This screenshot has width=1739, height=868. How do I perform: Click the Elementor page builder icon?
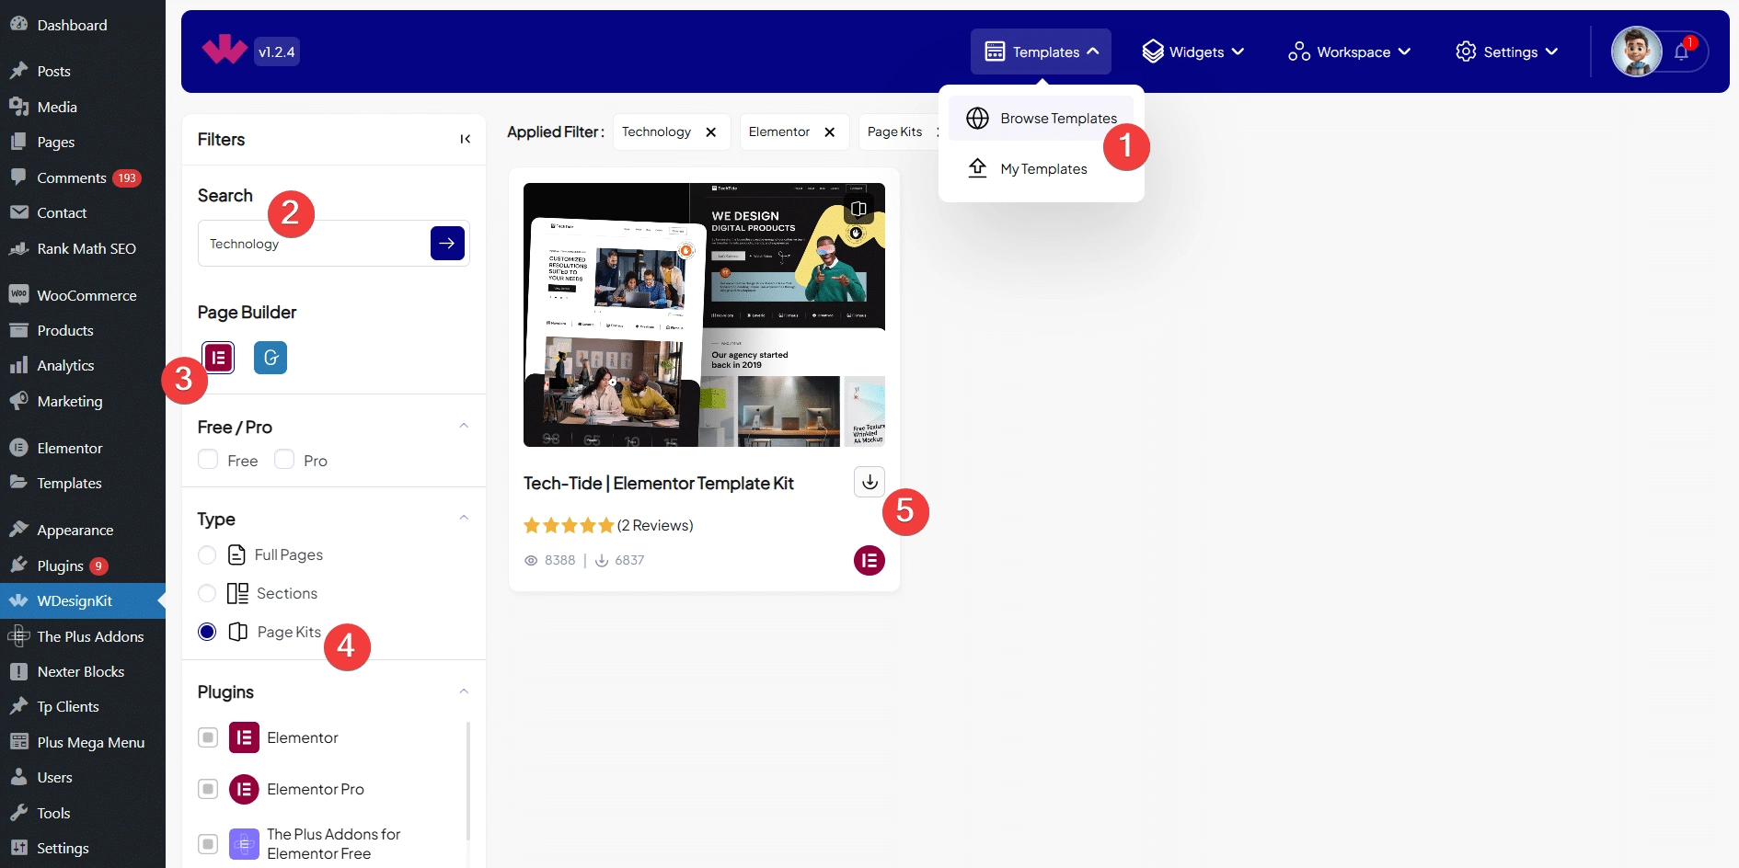click(x=218, y=358)
